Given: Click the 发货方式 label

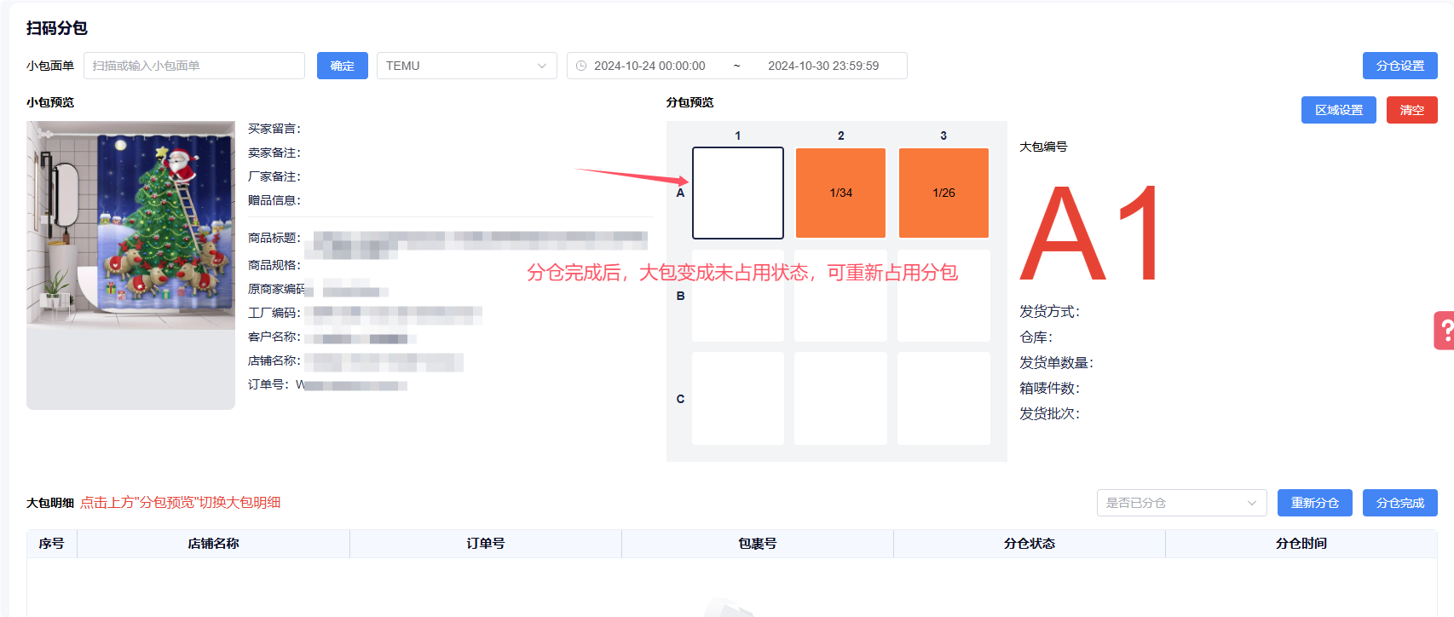Looking at the screenshot, I should coord(1049,312).
